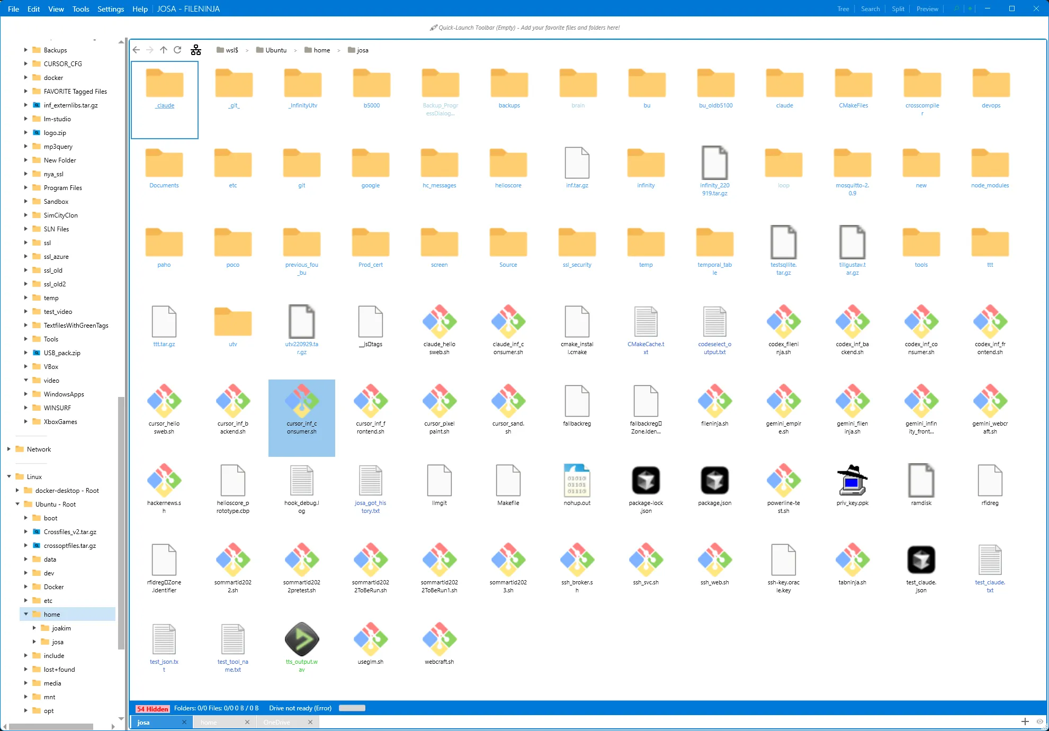Screen dimensions: 1049x731
Task: Collapse the Linux tree node
Action: point(8,476)
